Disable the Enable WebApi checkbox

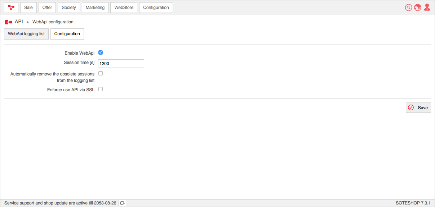[101, 52]
